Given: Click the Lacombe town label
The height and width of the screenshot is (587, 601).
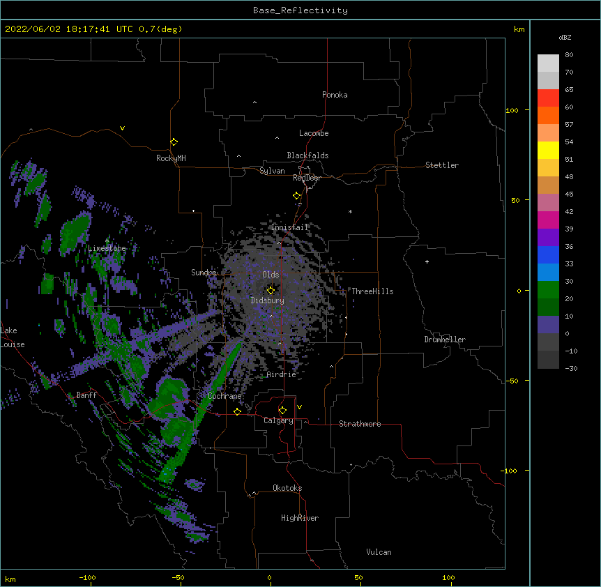Looking at the screenshot, I should [314, 133].
